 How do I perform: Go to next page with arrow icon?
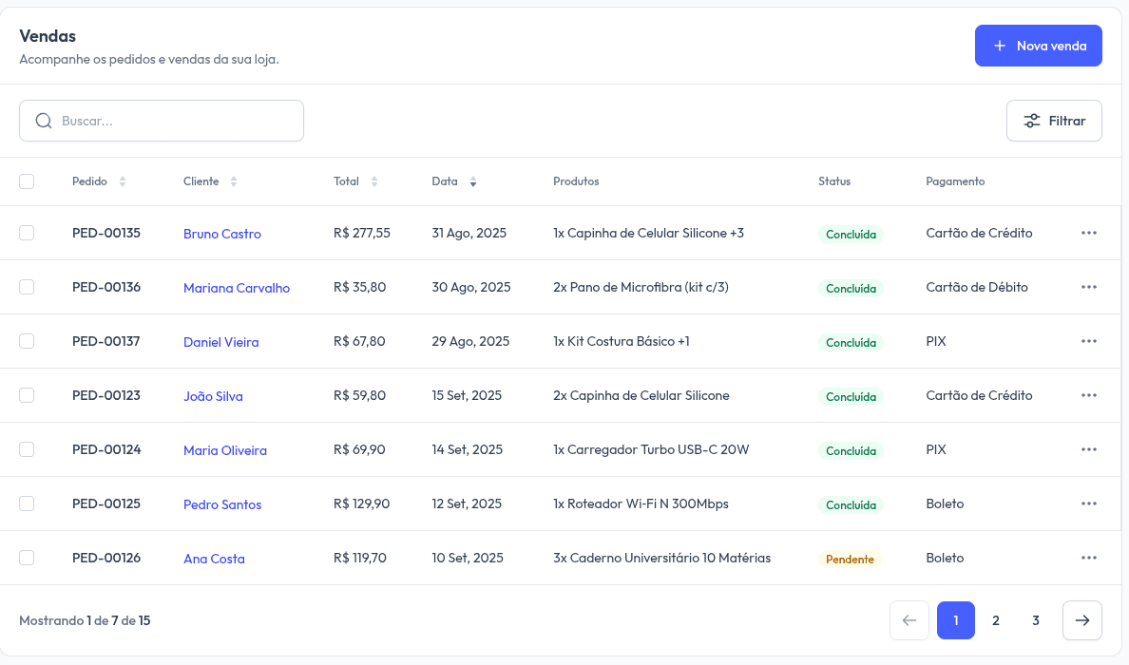coord(1081,620)
